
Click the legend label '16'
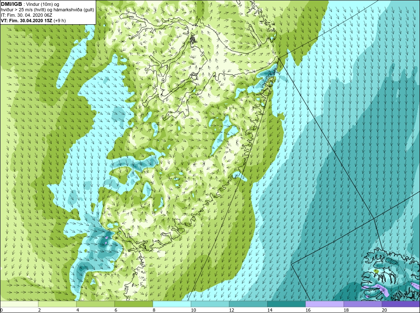pyautogui.click(x=308, y=310)
